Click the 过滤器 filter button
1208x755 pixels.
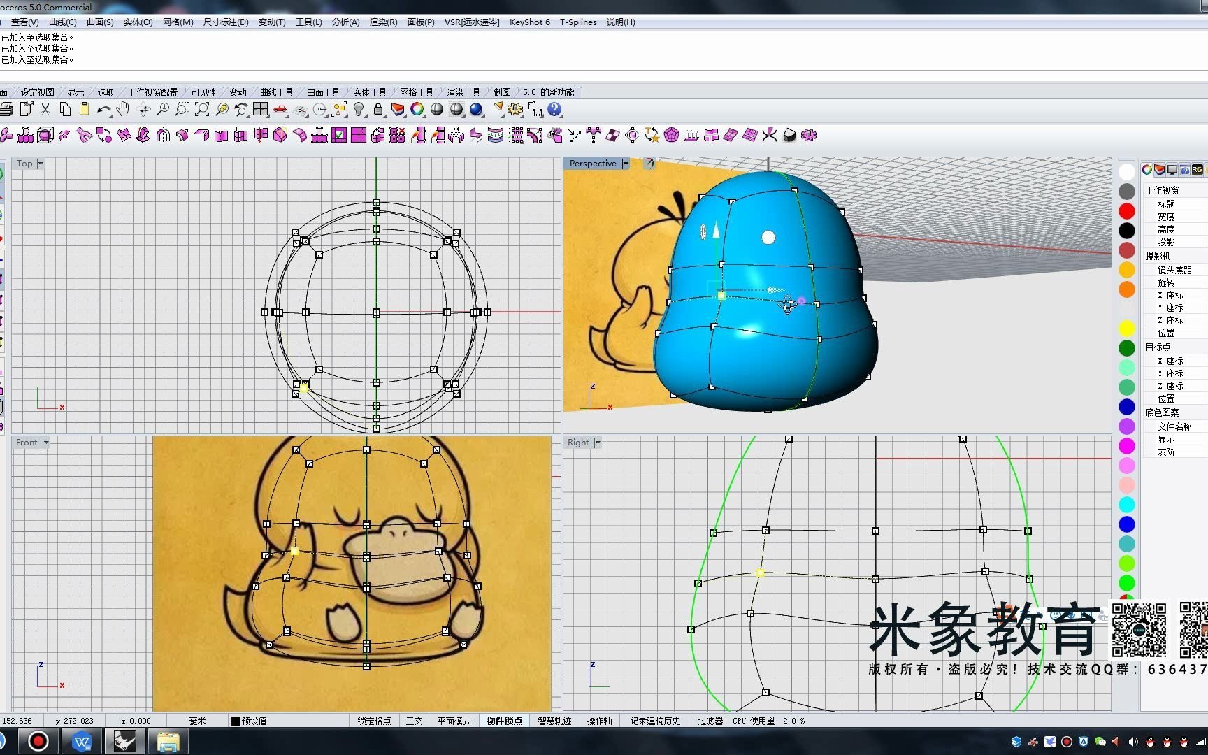710,720
